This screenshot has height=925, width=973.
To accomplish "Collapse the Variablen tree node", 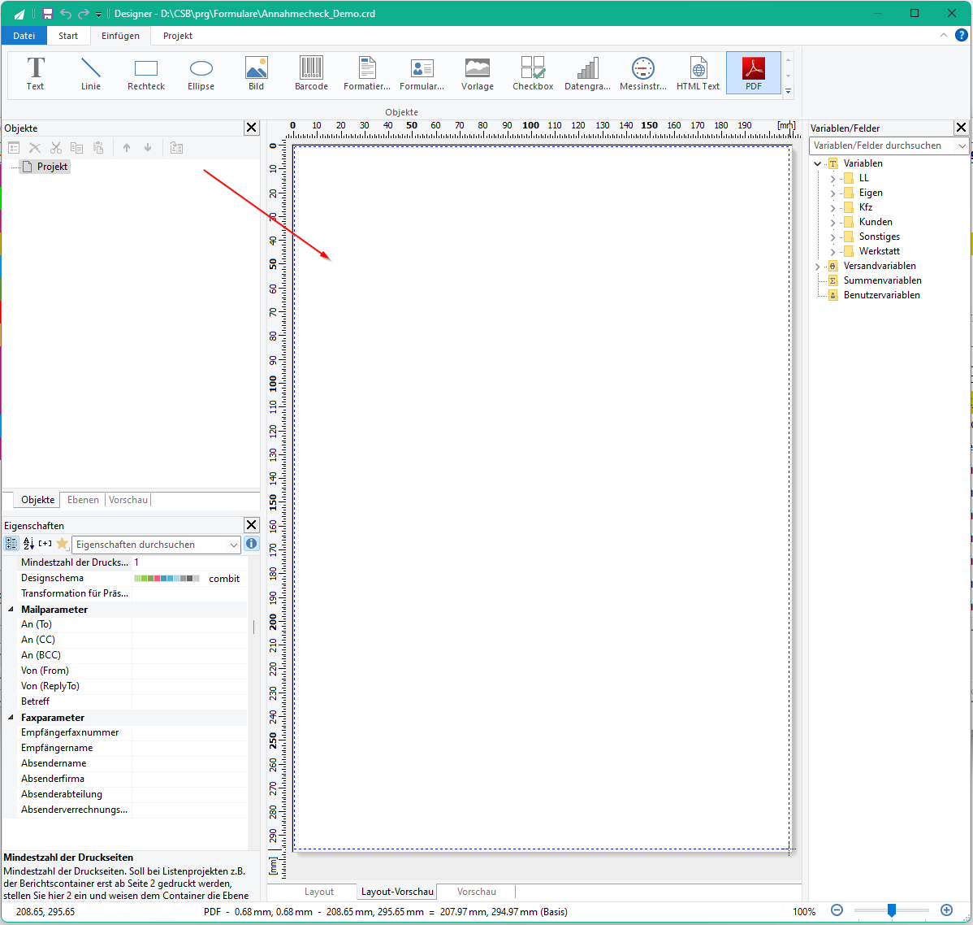I will (x=817, y=163).
